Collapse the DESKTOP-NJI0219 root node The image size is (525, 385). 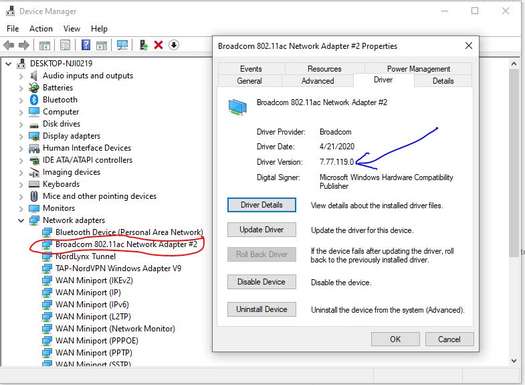click(x=9, y=64)
